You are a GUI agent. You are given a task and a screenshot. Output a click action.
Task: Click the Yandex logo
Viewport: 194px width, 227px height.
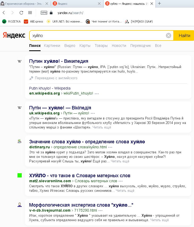coord(14,35)
